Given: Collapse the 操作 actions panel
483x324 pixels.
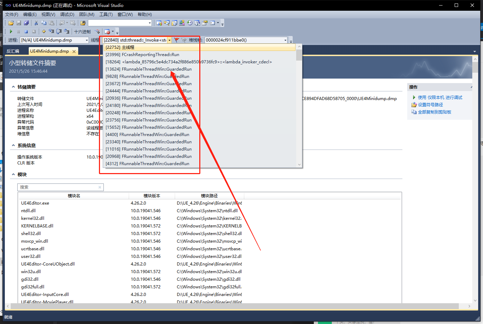Looking at the screenshot, I should 471,87.
